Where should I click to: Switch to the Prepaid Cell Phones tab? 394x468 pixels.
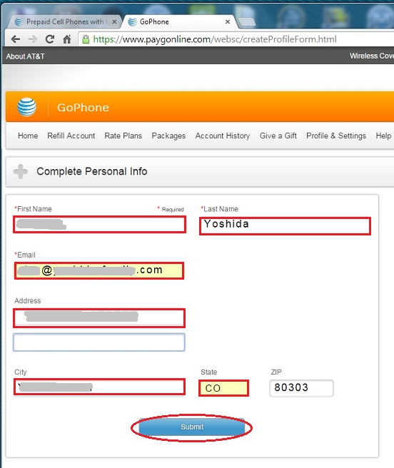tap(64, 22)
